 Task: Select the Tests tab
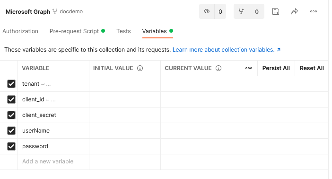(x=123, y=31)
